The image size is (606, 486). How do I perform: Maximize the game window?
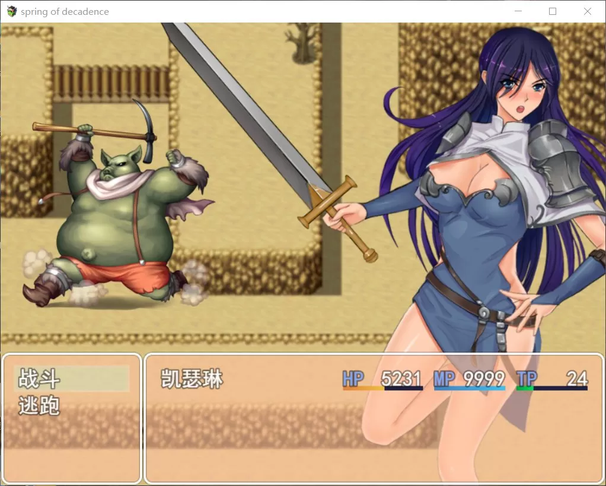click(x=553, y=11)
